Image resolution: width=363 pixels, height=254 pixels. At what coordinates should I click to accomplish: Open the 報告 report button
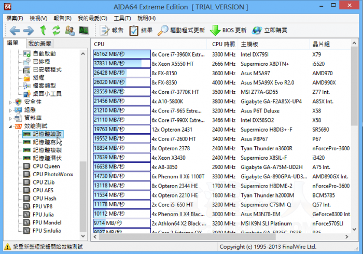pos(111,30)
